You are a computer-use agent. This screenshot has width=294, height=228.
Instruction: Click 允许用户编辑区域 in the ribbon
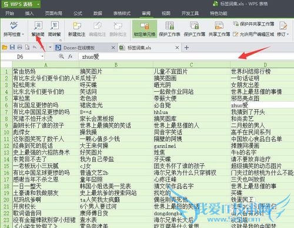pyautogui.click(x=253, y=34)
